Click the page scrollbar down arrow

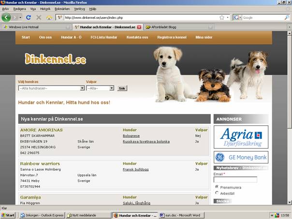click(x=289, y=202)
